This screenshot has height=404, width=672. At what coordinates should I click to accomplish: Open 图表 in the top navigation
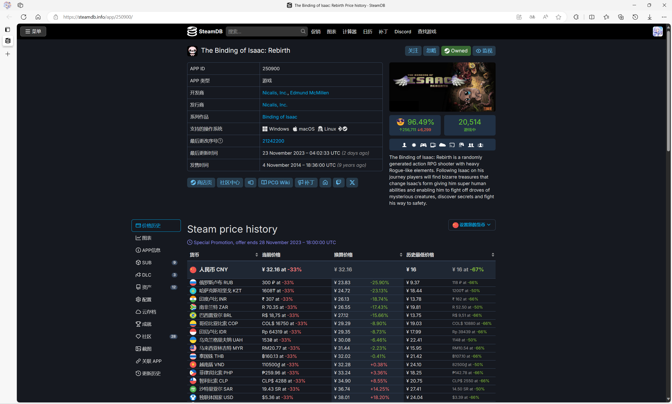point(331,31)
